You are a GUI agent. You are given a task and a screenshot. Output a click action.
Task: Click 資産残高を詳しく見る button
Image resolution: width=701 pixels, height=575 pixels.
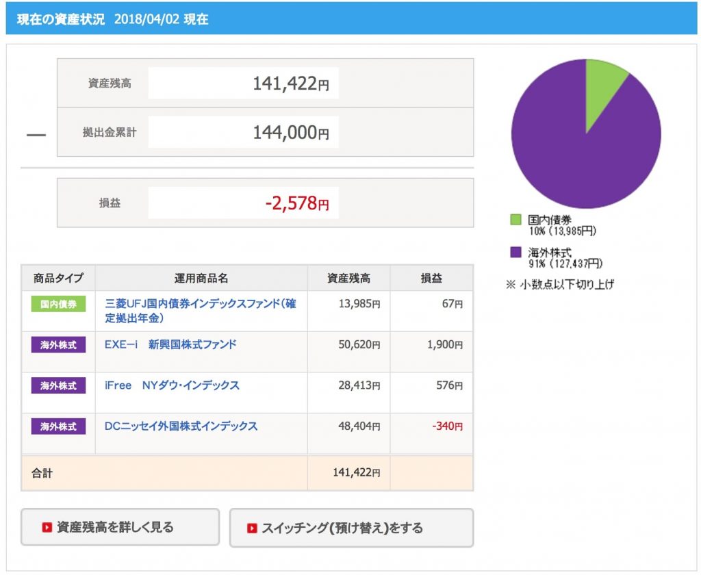point(120,527)
